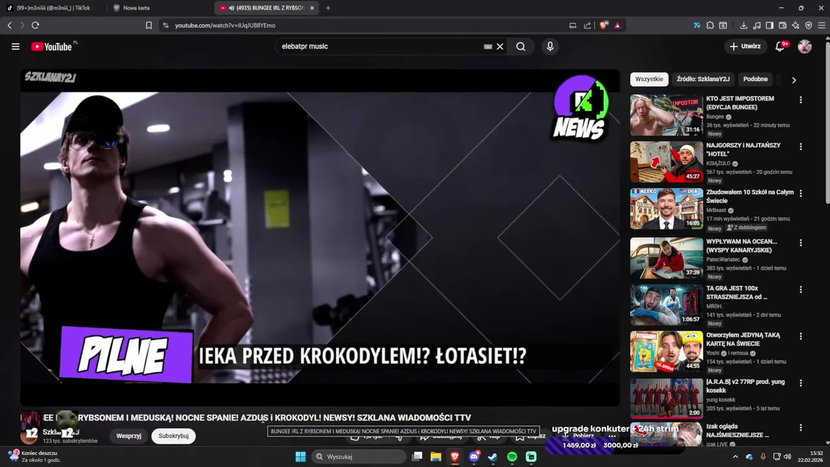Open the Windows Start menu
This screenshot has width=830, height=467.
pyautogui.click(x=301, y=457)
